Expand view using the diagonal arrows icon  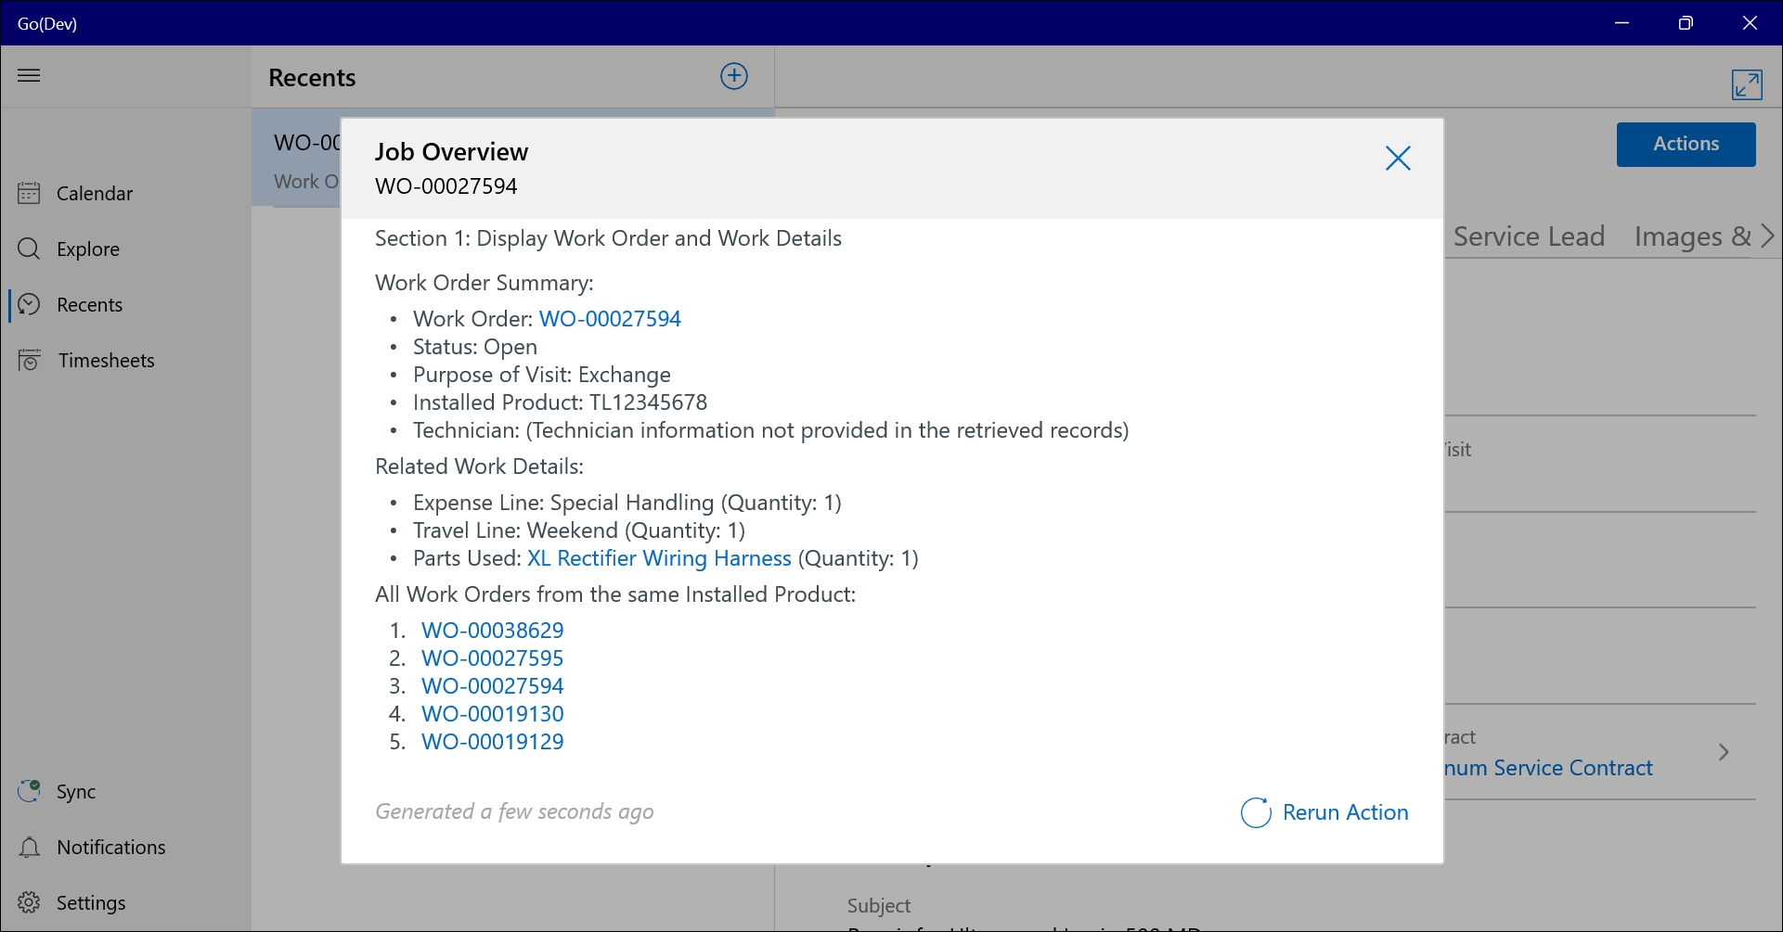pyautogui.click(x=1747, y=84)
